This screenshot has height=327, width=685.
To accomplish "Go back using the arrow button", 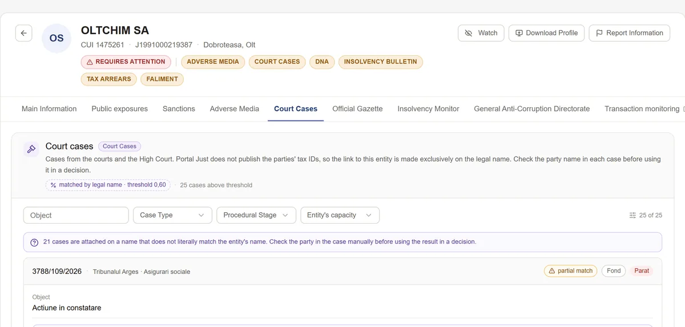I will pos(23,33).
